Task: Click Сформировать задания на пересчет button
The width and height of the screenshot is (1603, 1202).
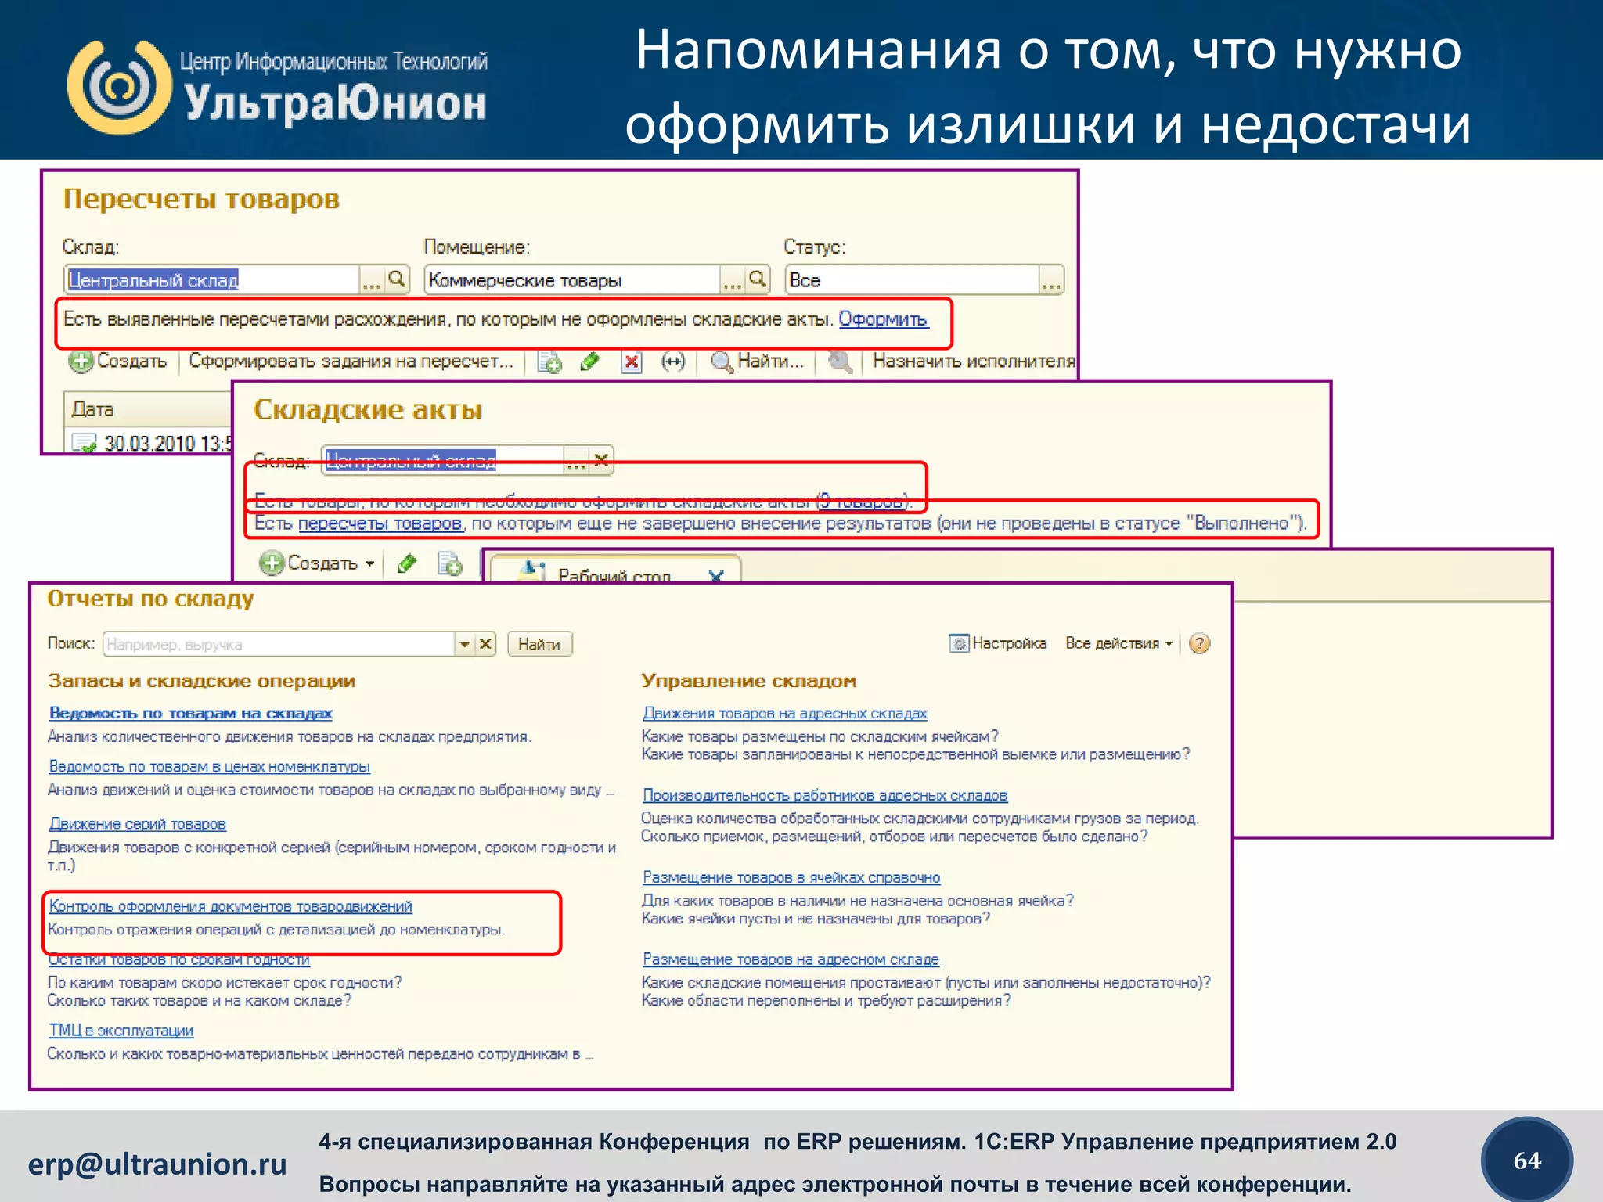Action: 351,362
